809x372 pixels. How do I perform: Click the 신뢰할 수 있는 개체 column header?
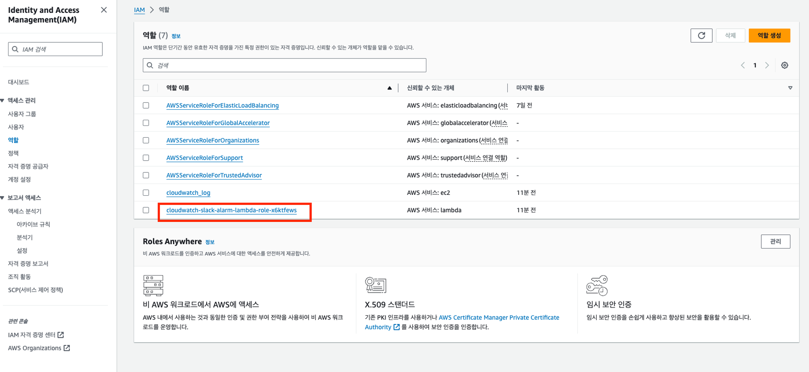(x=430, y=88)
